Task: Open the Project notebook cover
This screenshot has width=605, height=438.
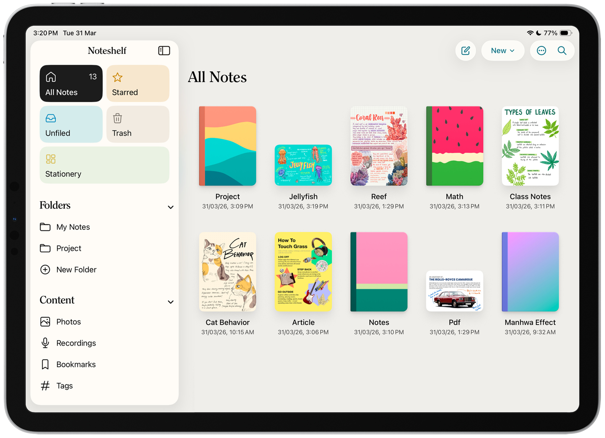Action: click(227, 146)
